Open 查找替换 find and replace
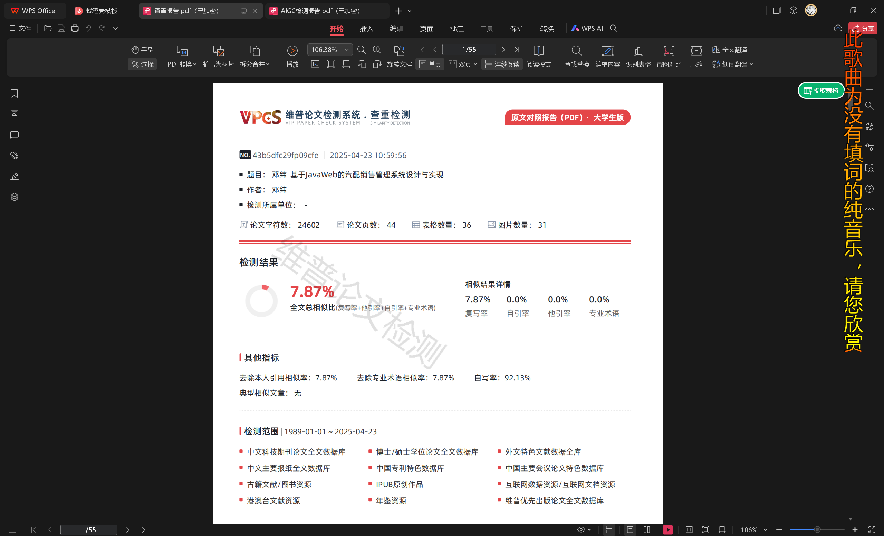884x536 pixels. [577, 56]
